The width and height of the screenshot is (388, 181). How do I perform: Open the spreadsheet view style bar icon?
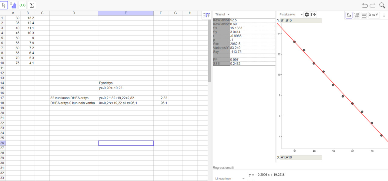tap(207, 15)
